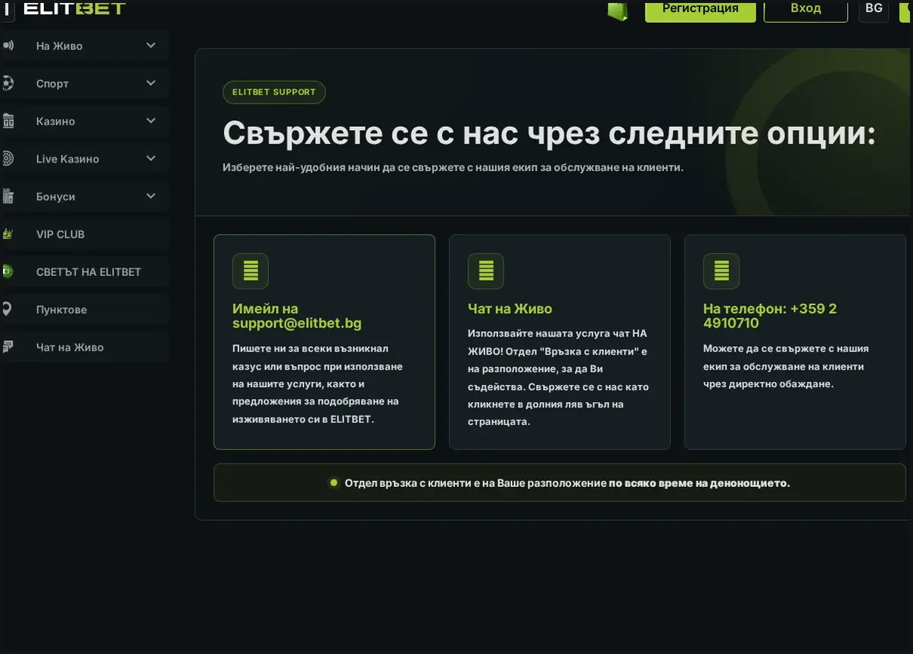Click the phone card icon
Screen dimensions: 913x654
(x=721, y=271)
